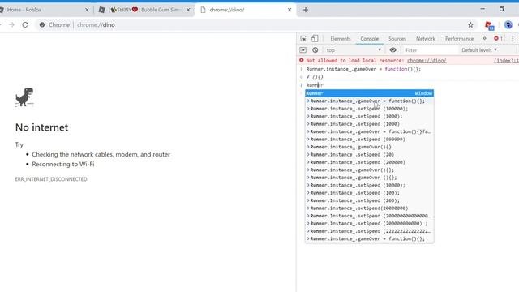Open the Default levels dropdown
The height and width of the screenshot is (292, 519).
(x=479, y=50)
